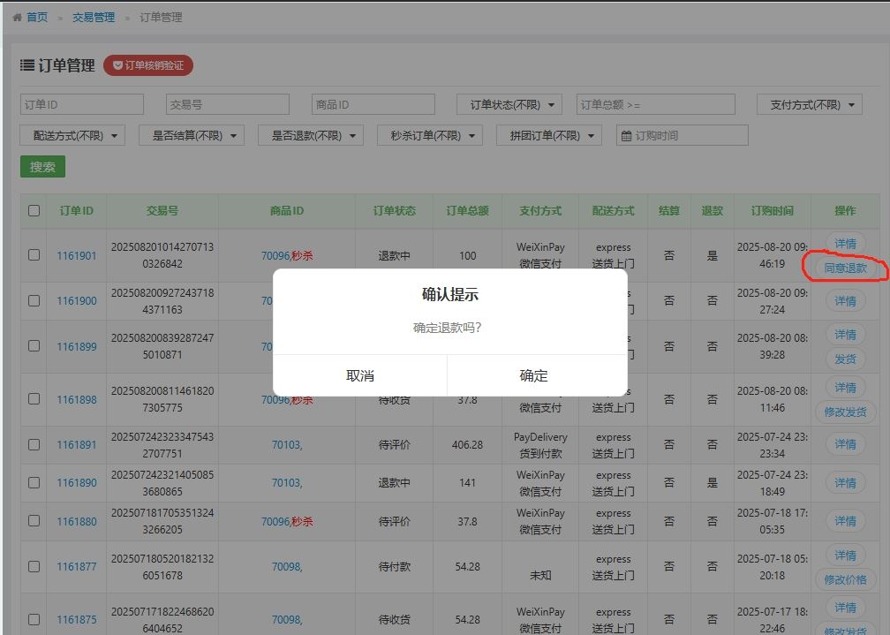The height and width of the screenshot is (635, 890).
Task: Tick the checkbox for order 1161890
Action: coord(34,483)
